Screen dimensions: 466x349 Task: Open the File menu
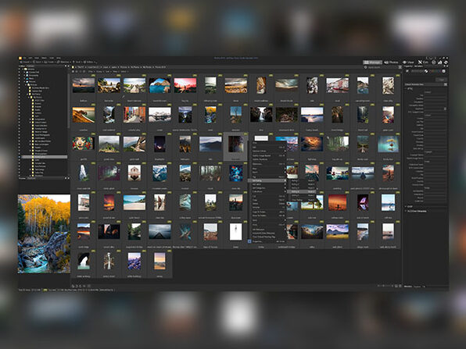click(x=25, y=58)
